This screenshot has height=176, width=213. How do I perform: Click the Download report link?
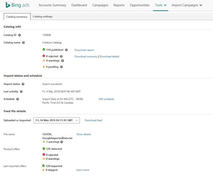click(x=84, y=50)
